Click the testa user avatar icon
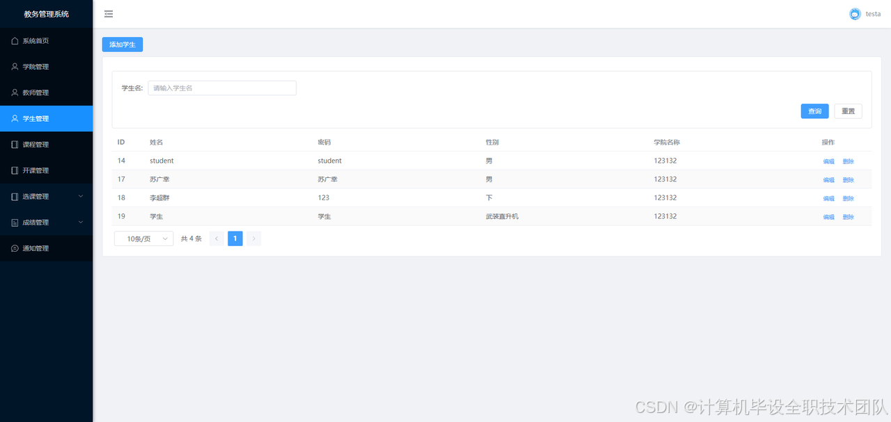The image size is (891, 422). coord(855,14)
